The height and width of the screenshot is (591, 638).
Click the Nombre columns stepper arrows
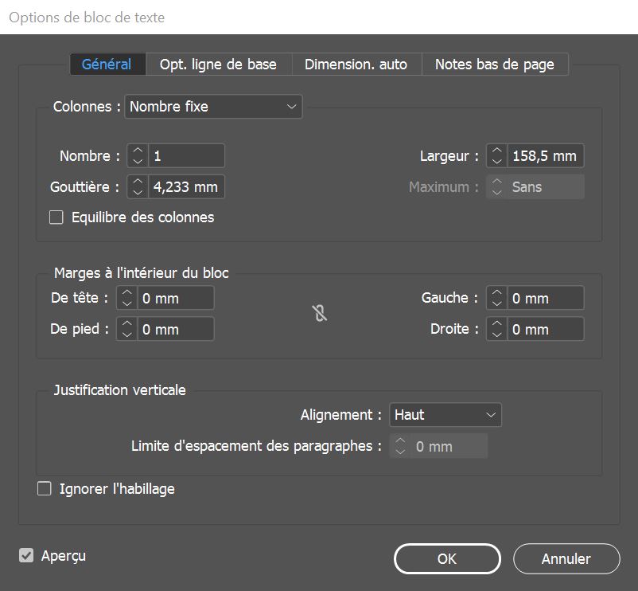coord(138,156)
